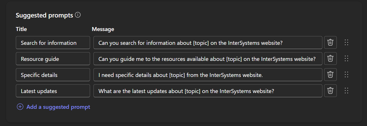Delete the Specific details prompt

click(x=330, y=75)
